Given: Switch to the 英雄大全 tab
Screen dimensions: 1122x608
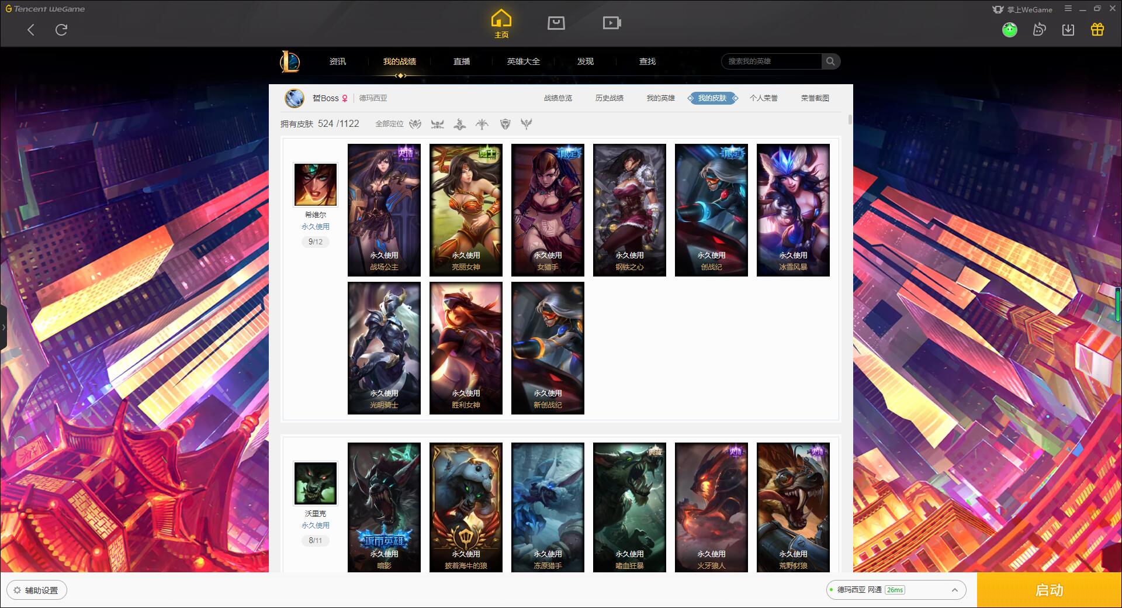Looking at the screenshot, I should 524,61.
